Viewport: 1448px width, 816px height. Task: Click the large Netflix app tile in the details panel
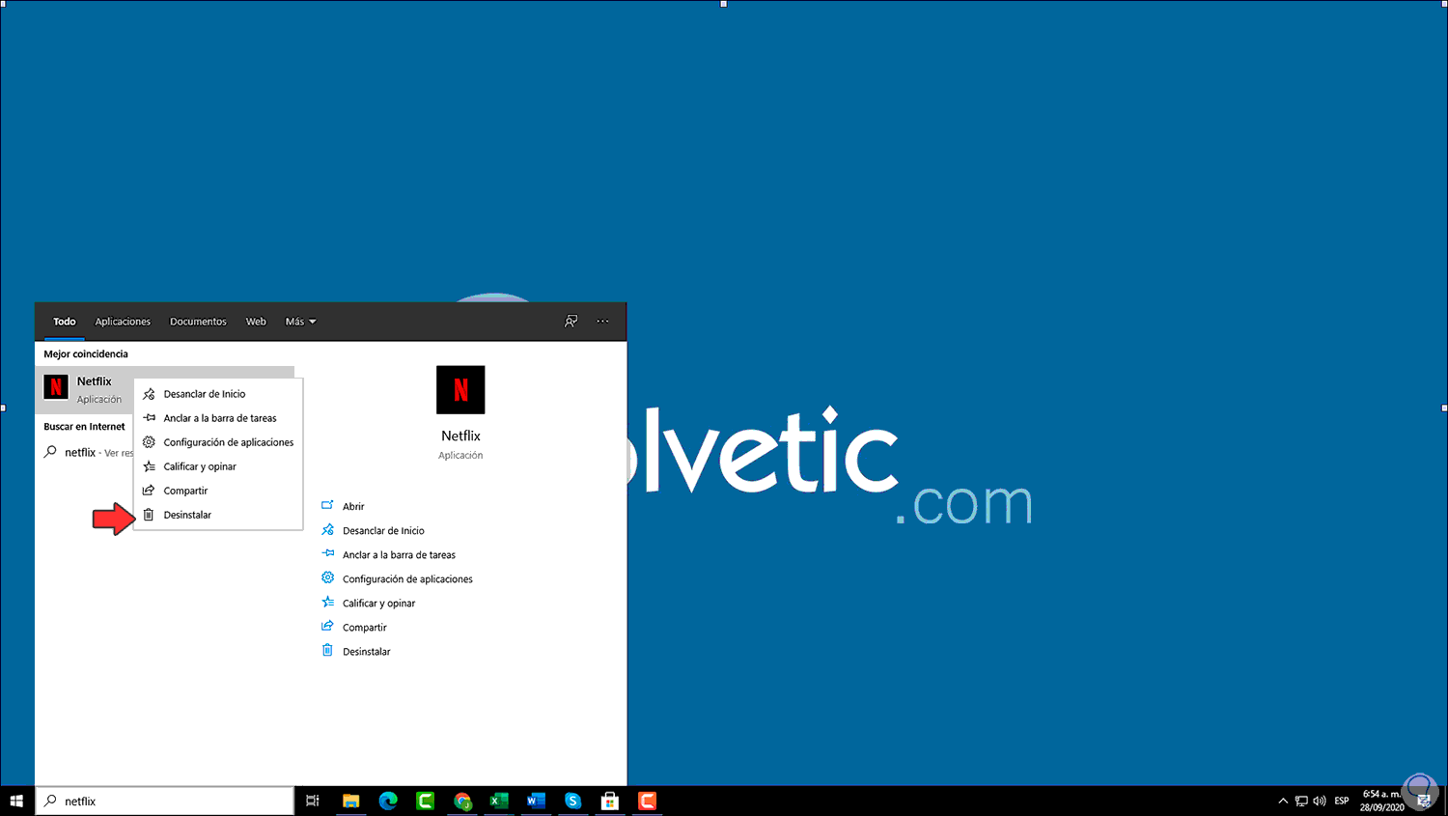(460, 390)
